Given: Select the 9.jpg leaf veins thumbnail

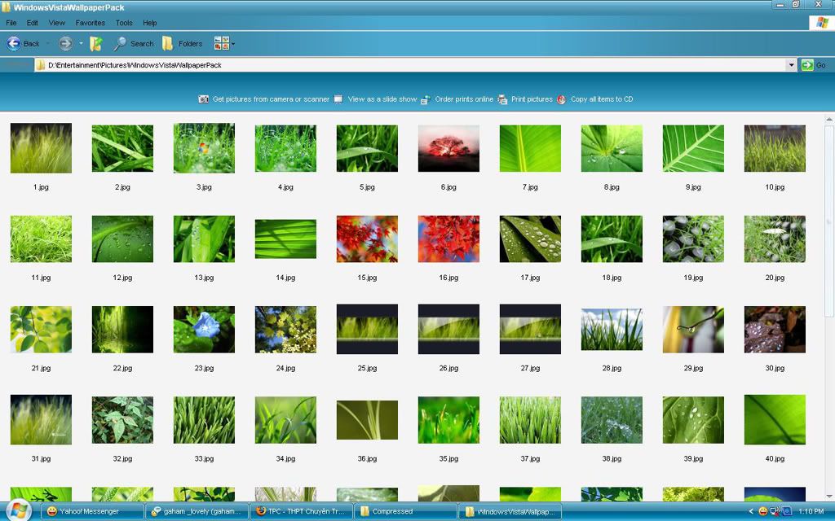Looking at the screenshot, I should point(693,148).
